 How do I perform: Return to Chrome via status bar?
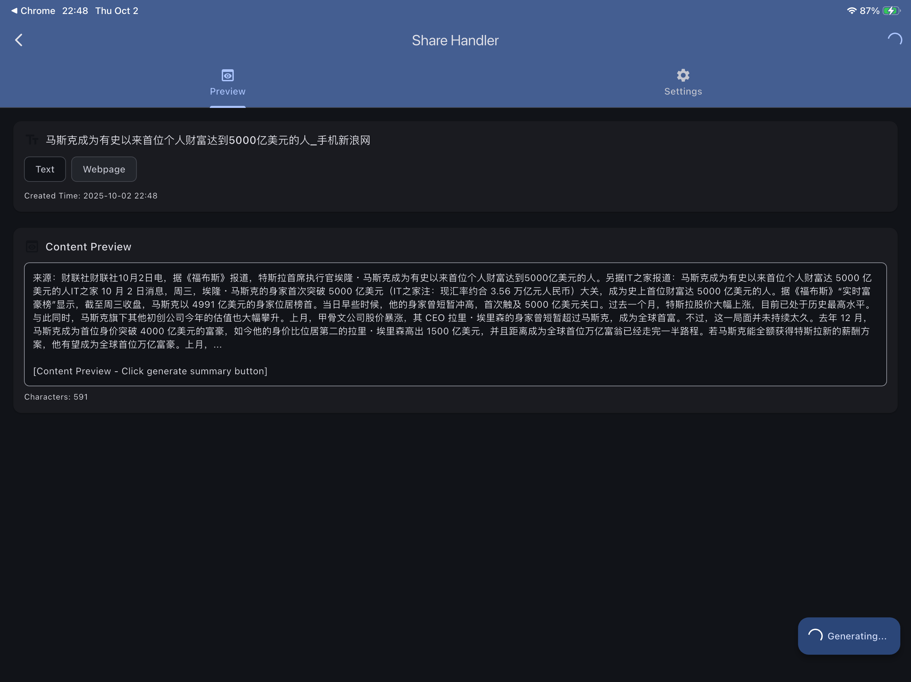33,11
